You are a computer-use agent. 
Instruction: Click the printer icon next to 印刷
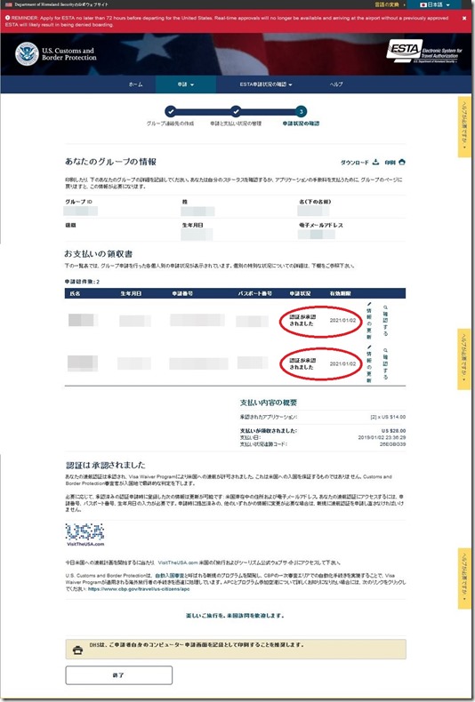point(402,162)
